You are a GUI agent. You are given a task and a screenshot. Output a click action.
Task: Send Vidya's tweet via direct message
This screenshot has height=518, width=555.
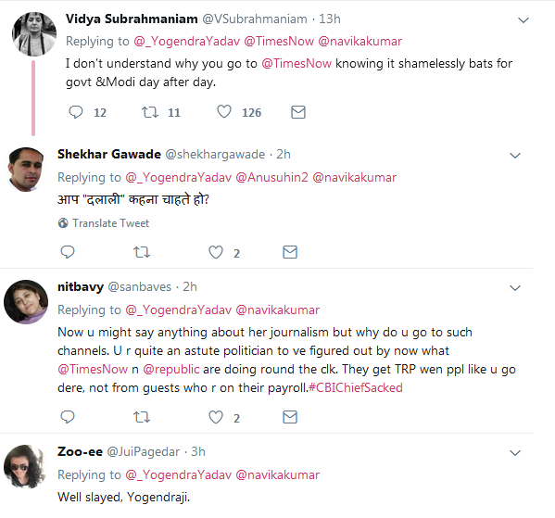point(298,112)
